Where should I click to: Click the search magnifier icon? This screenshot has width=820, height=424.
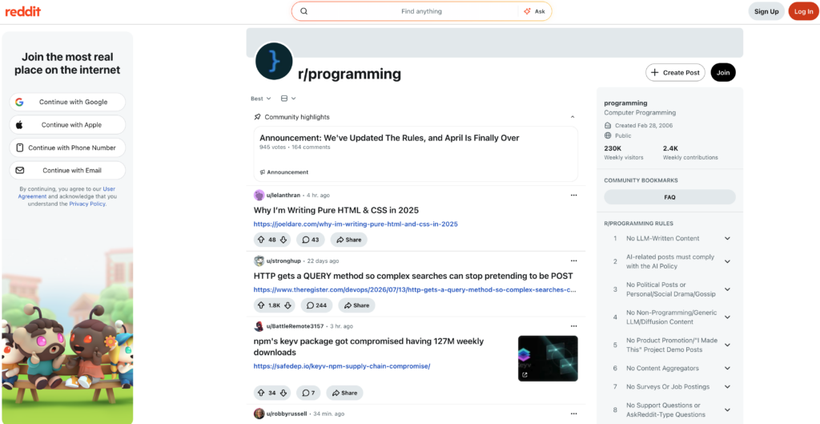tap(303, 11)
